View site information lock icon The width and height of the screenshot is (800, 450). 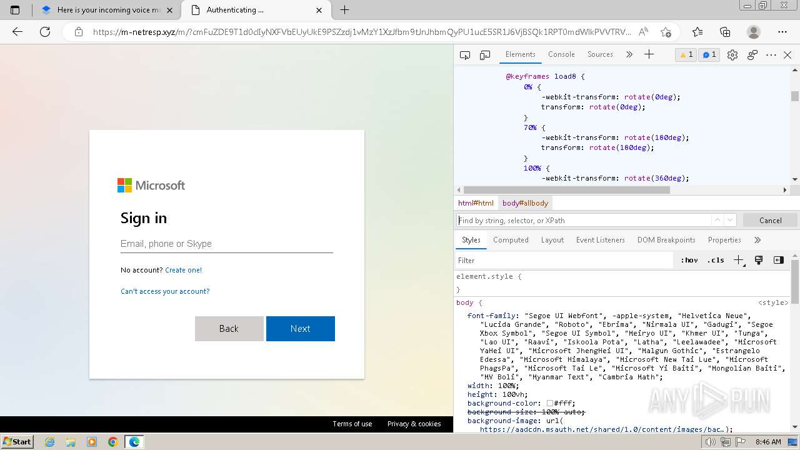coord(79,32)
